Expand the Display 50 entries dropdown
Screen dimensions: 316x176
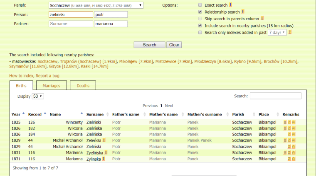click(x=38, y=96)
